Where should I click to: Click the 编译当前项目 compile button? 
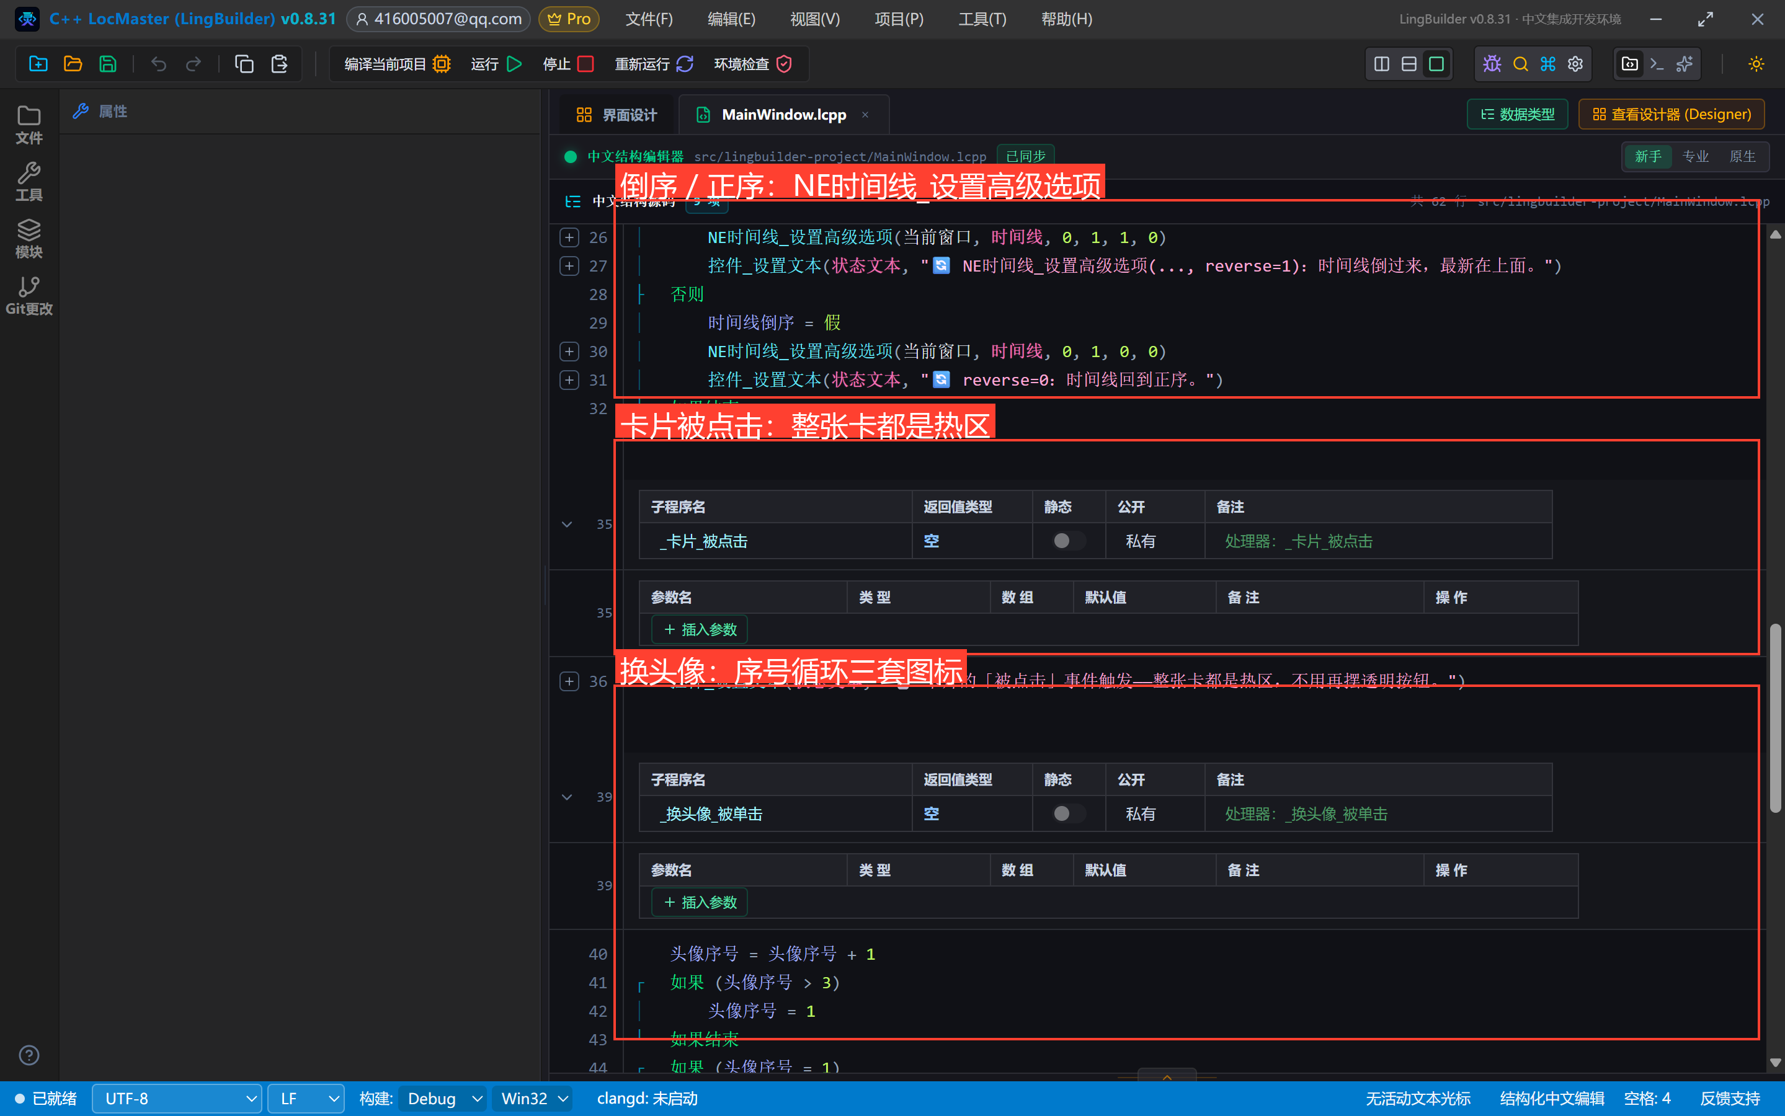(397, 64)
